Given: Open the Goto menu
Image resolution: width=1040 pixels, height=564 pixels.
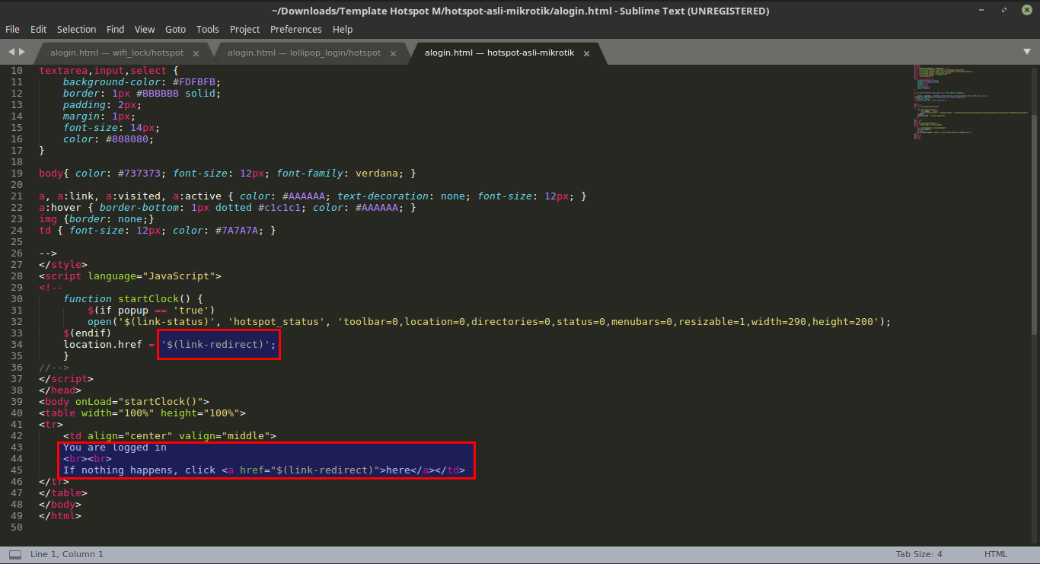Looking at the screenshot, I should 175,29.
